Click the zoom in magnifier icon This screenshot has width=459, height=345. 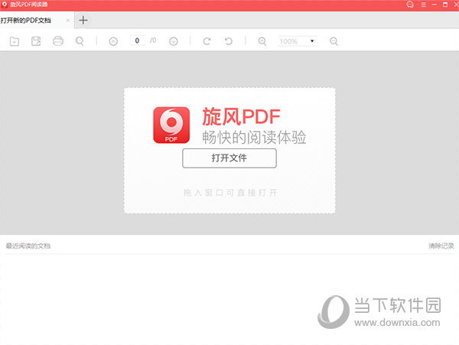click(262, 41)
